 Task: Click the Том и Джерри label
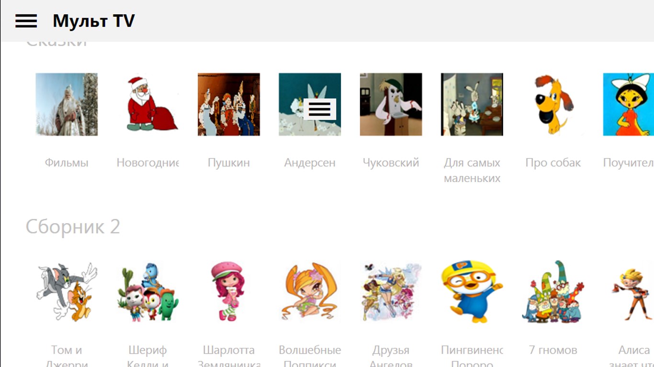click(x=67, y=356)
